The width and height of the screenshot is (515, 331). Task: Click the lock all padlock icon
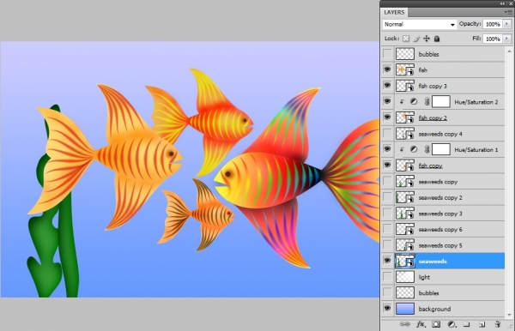tap(437, 39)
